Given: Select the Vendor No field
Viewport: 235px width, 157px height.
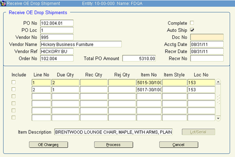Looking at the screenshot, I should coord(57,37).
